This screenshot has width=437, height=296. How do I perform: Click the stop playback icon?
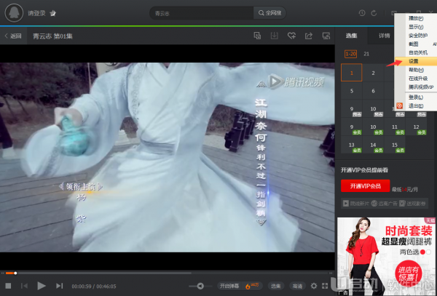click(8, 286)
